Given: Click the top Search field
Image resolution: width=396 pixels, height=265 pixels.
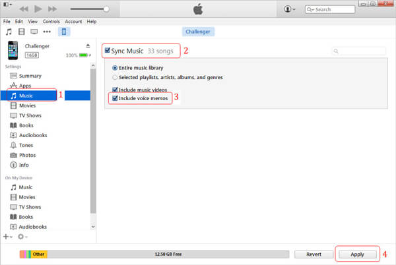Looking at the screenshot, I should tap(330, 9).
